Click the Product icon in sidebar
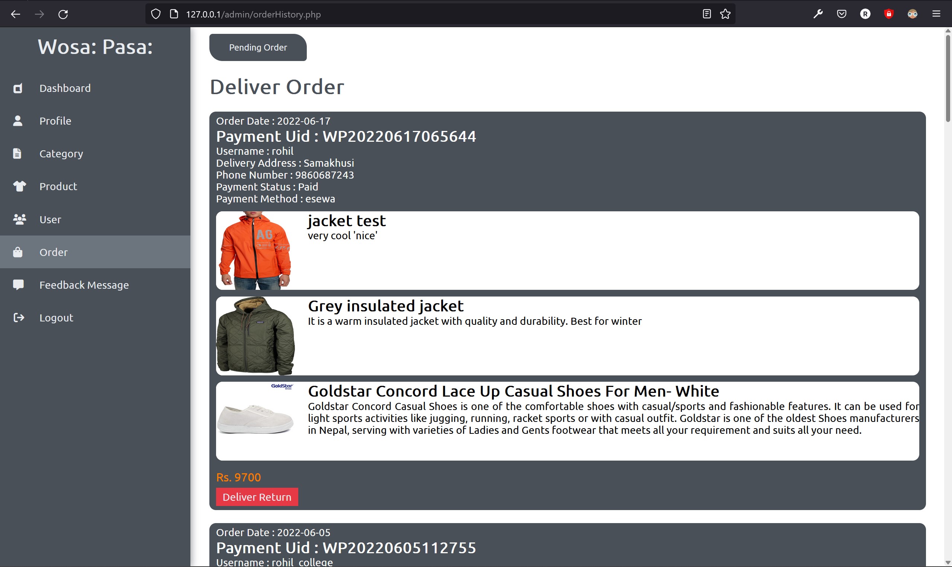952x567 pixels. pos(18,186)
